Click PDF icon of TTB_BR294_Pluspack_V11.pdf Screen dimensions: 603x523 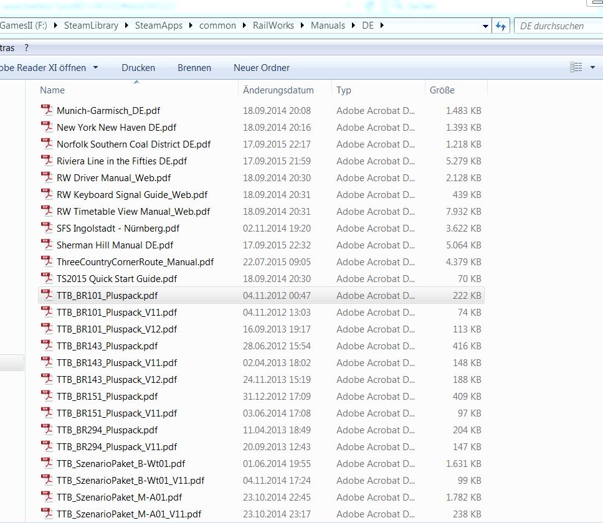[47, 446]
